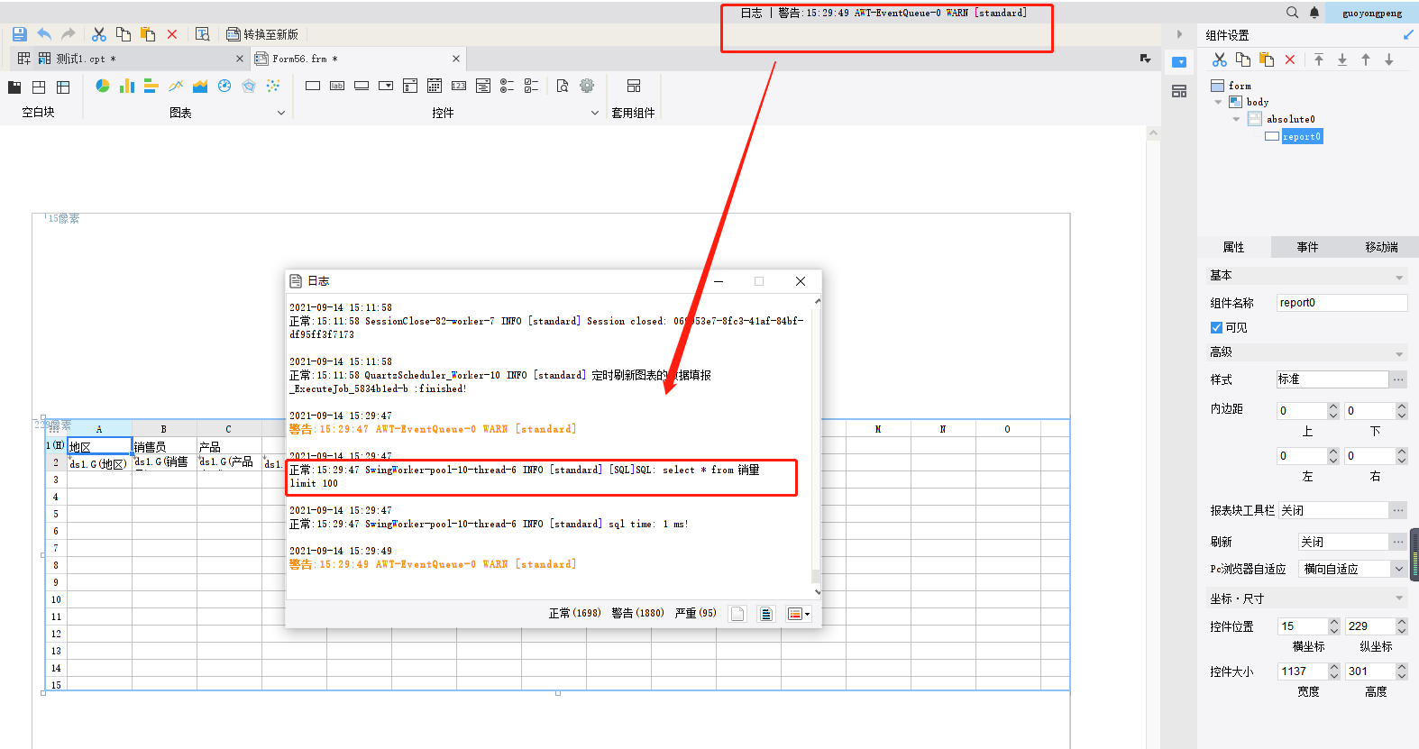1419x749 pixels.
Task: Close the 测试1.cpt tab
Action: point(240,59)
